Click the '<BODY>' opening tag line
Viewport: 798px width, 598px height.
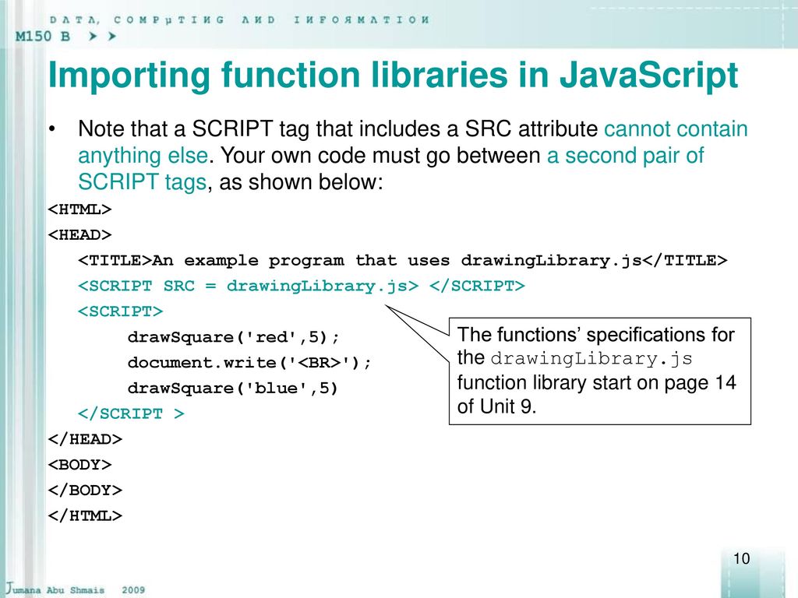click(x=79, y=465)
